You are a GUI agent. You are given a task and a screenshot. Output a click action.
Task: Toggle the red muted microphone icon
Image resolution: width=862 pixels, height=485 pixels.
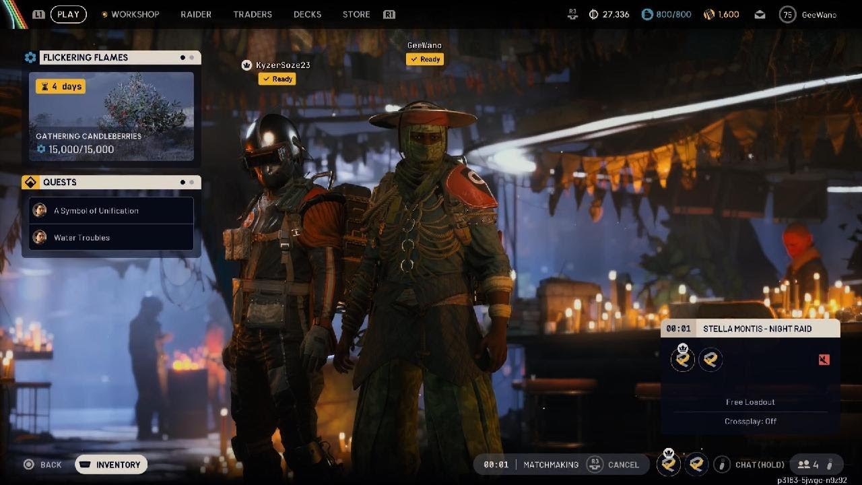[x=824, y=360]
